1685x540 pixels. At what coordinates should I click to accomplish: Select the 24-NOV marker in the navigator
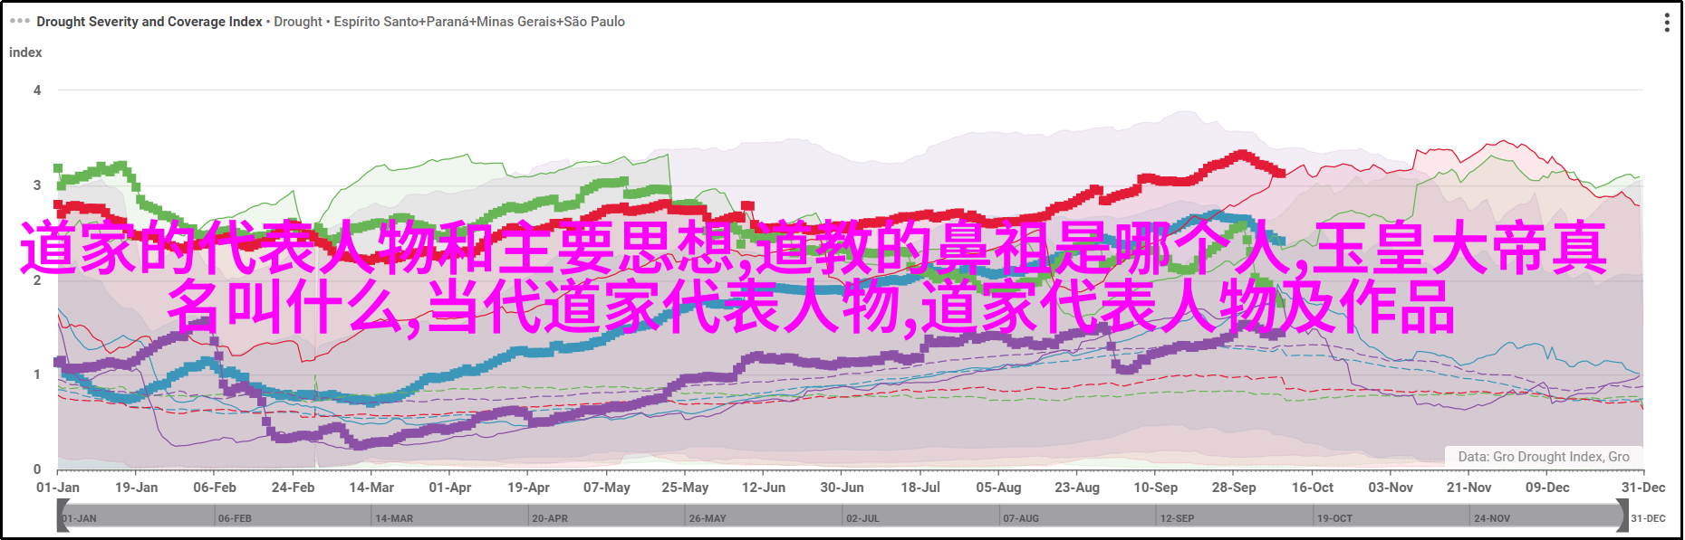(x=1492, y=518)
